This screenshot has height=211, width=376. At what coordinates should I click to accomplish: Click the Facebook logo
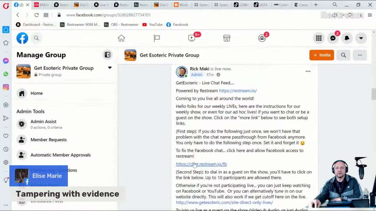(22, 38)
